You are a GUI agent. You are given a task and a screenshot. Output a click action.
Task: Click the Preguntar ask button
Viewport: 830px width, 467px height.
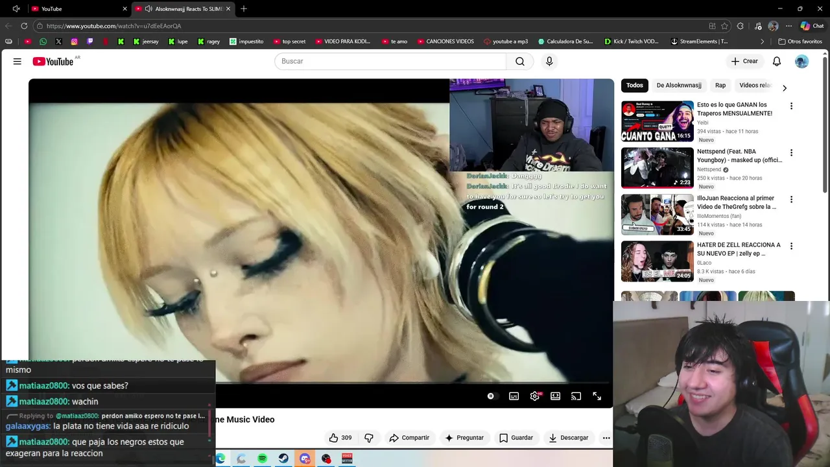464,438
